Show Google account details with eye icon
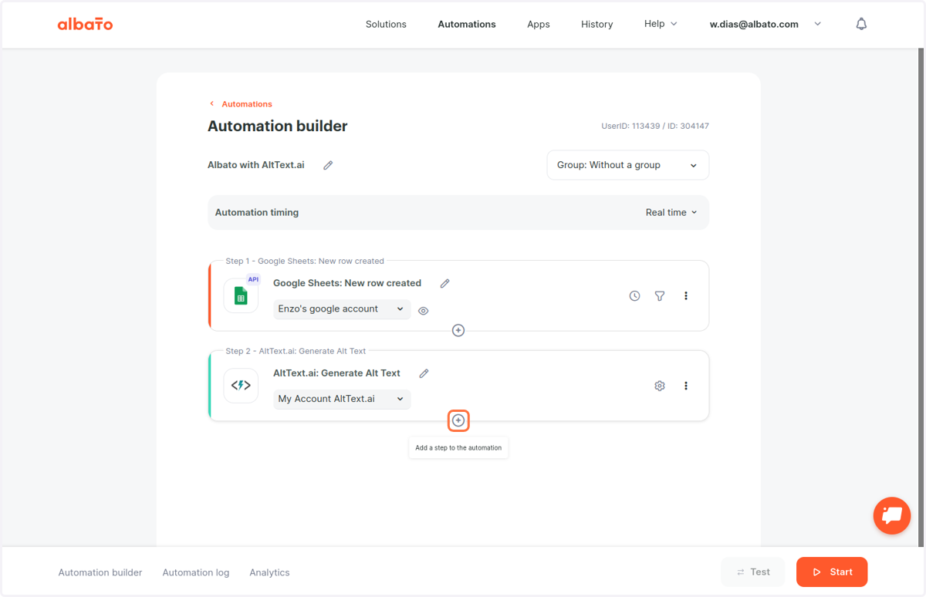Image resolution: width=926 pixels, height=597 pixels. tap(423, 311)
